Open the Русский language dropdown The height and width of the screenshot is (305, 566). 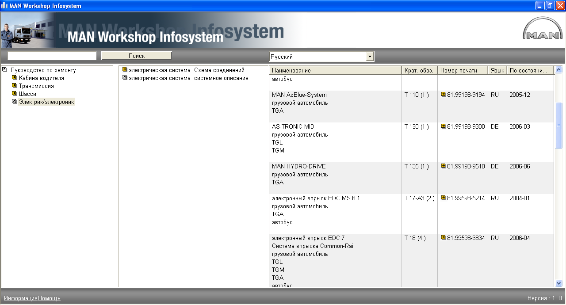[370, 57]
